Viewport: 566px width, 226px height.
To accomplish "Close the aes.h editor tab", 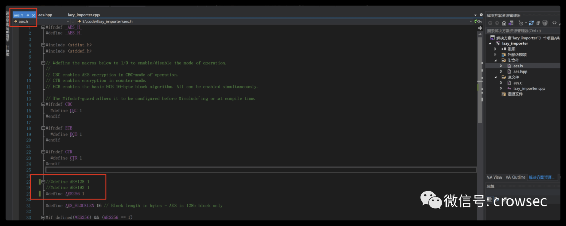I will 34,15.
